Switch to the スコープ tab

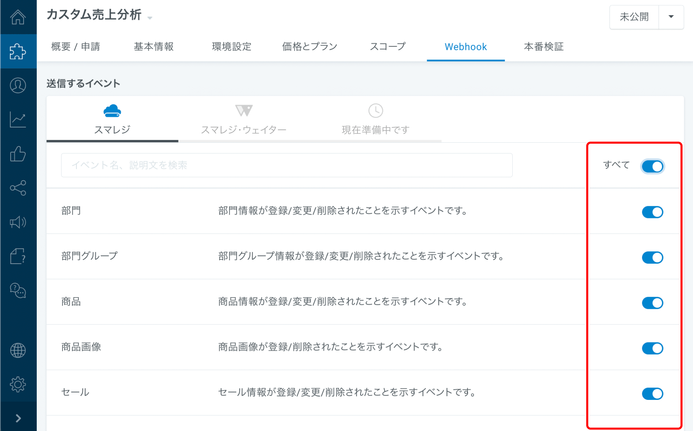click(x=388, y=47)
